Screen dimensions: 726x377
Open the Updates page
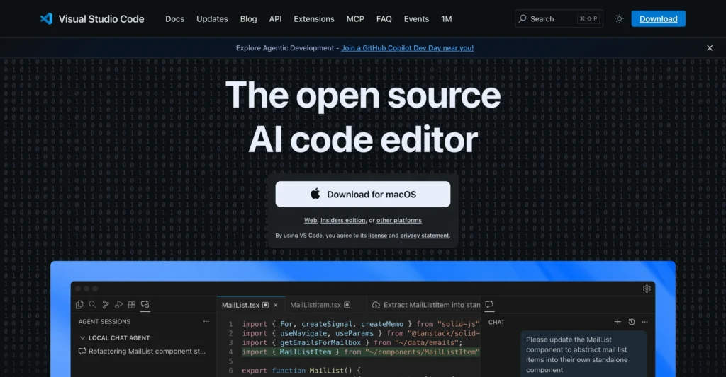(x=212, y=19)
